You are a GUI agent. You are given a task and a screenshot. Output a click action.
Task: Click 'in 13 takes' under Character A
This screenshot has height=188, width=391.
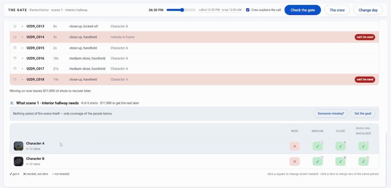pyautogui.click(x=33, y=149)
